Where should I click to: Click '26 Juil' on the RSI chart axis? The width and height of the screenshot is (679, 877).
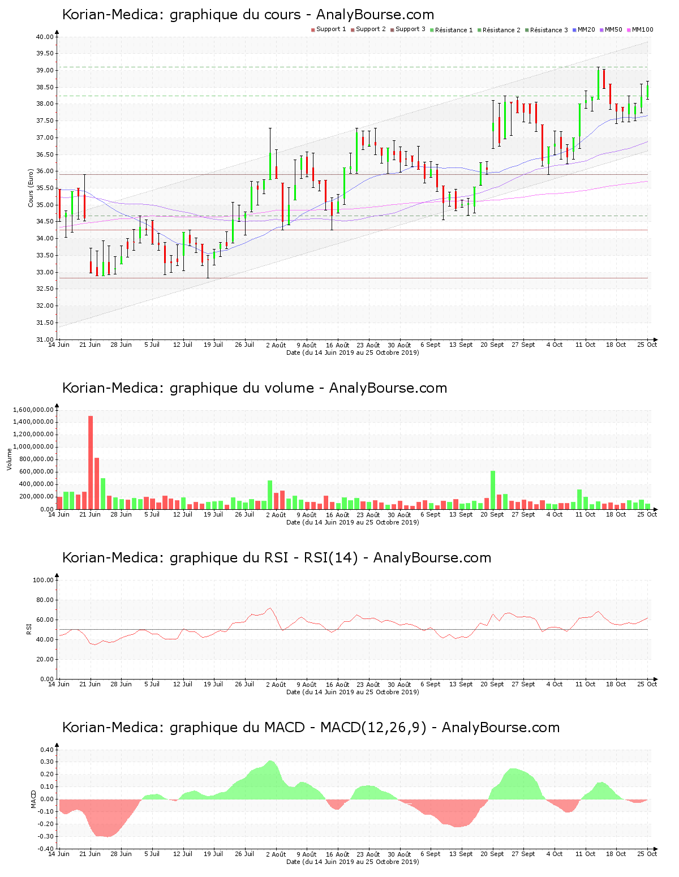tap(244, 685)
